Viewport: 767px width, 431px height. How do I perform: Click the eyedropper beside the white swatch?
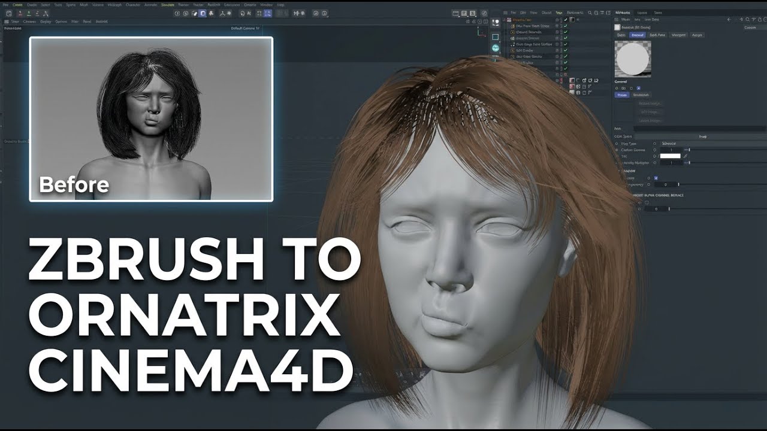(686, 156)
